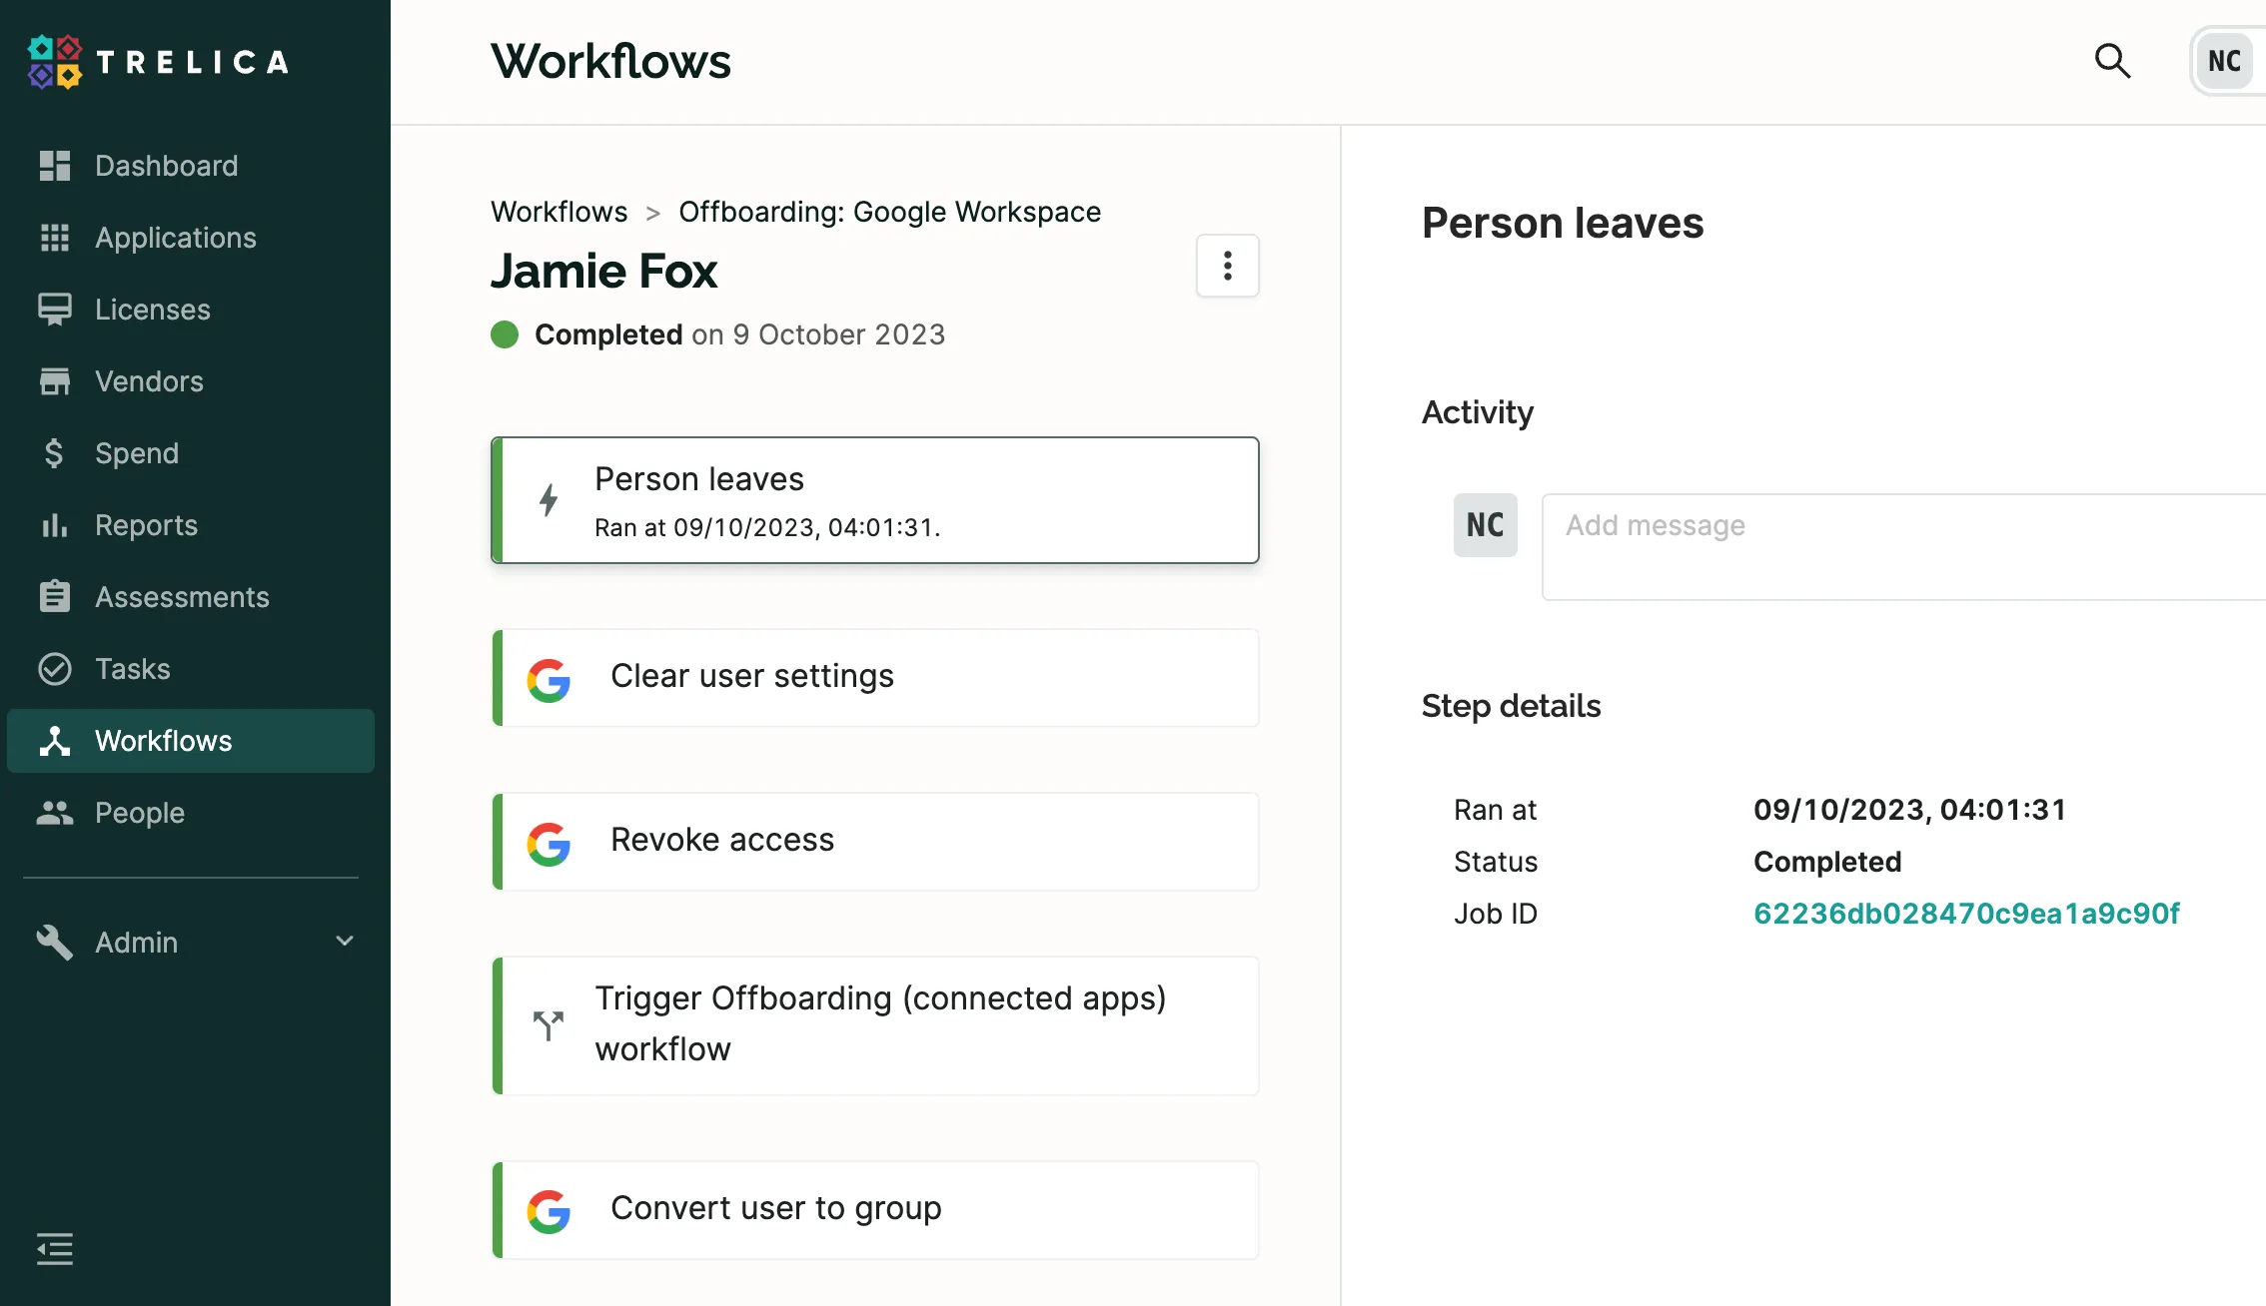
Task: Click the Clear user settings step
Action: click(876, 676)
